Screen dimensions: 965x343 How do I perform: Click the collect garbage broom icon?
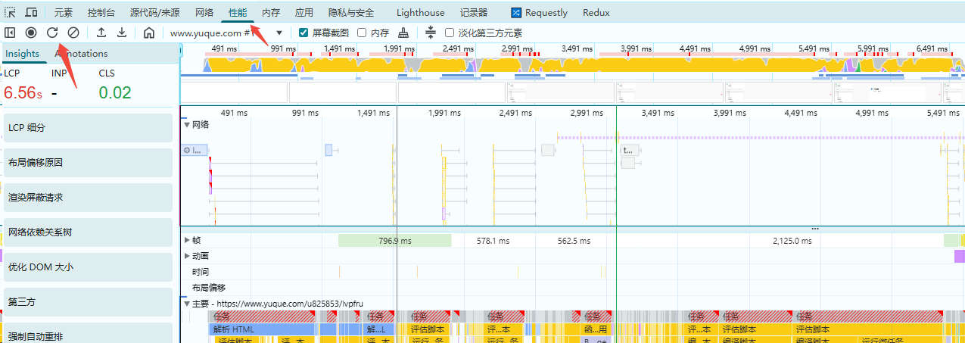point(403,33)
